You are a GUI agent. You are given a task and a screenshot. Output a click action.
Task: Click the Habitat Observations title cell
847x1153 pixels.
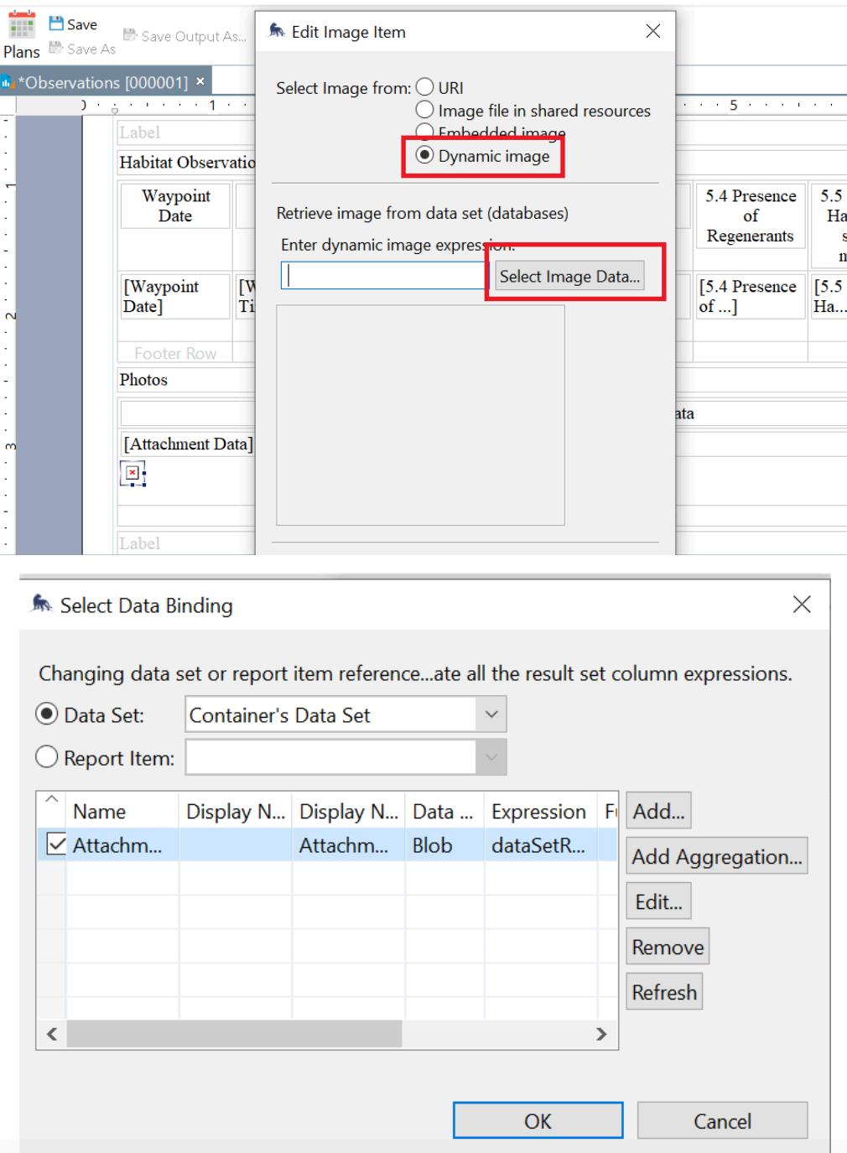[x=187, y=162]
